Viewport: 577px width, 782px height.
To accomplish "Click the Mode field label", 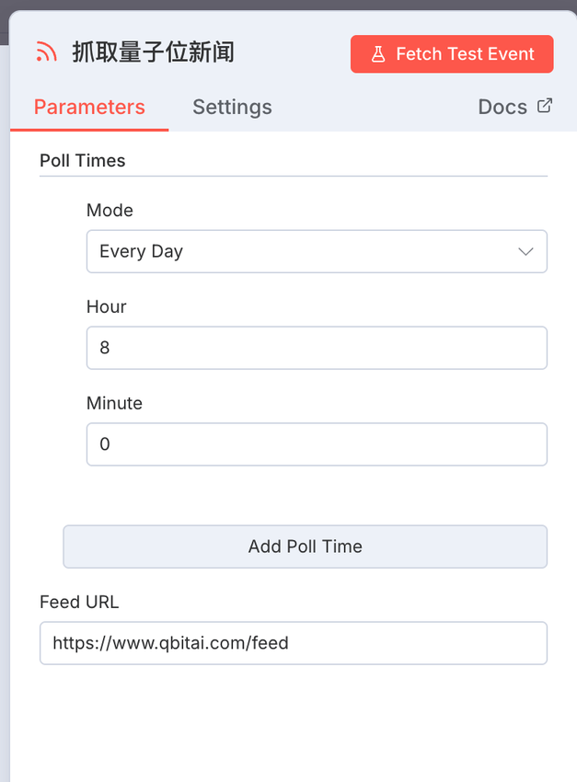I will click(x=110, y=211).
